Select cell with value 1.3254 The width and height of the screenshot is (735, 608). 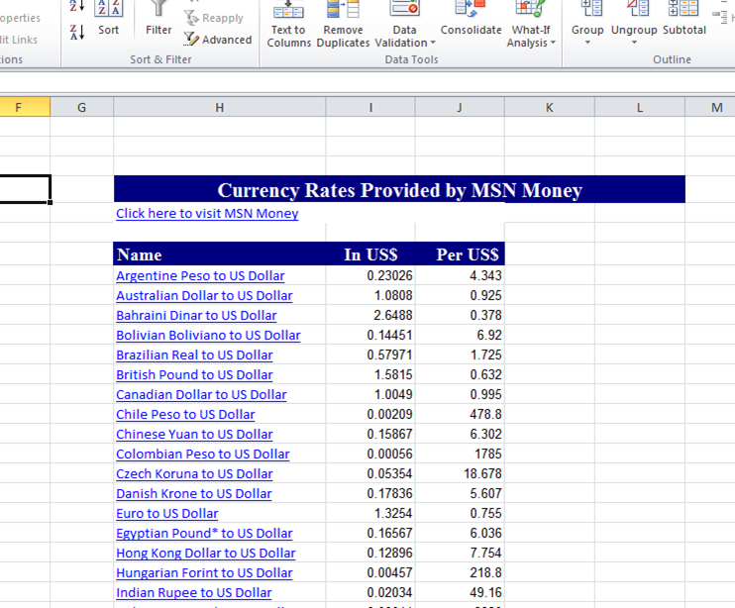pos(370,513)
